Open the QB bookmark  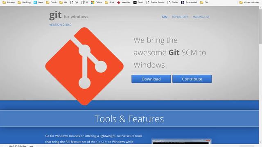(74, 2)
